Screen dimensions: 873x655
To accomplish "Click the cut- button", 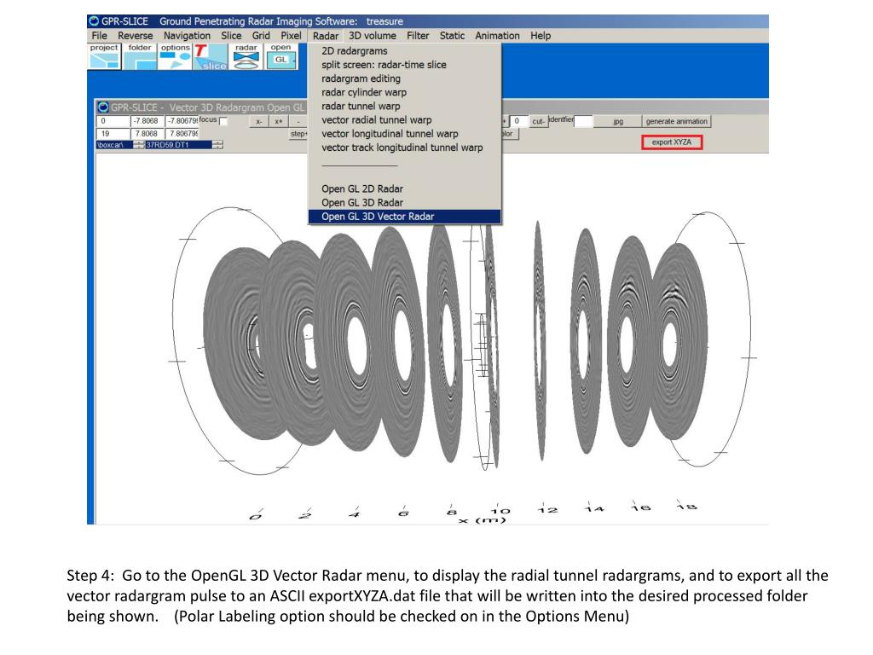I will 538,121.
